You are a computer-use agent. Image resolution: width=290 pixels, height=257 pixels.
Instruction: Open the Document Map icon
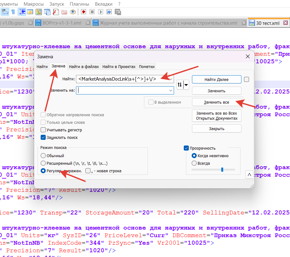39,12
